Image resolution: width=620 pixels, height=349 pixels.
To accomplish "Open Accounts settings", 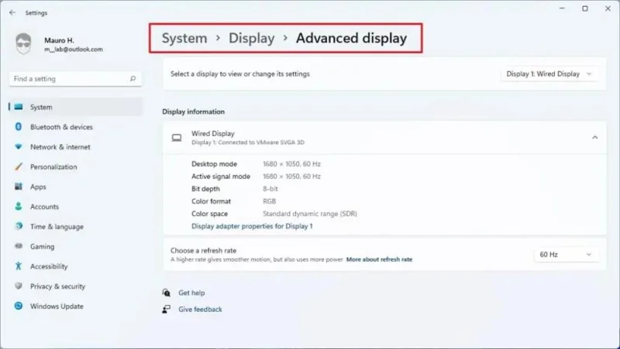I will click(75, 207).
